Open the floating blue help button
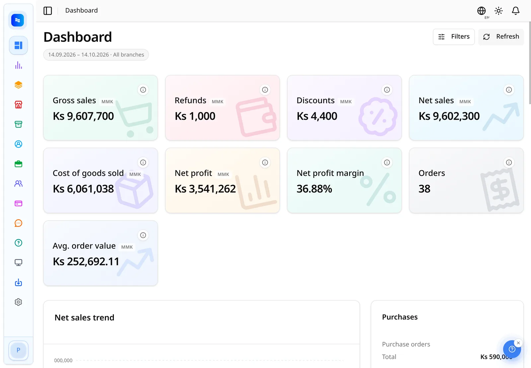The width and height of the screenshot is (531, 368). [512, 349]
